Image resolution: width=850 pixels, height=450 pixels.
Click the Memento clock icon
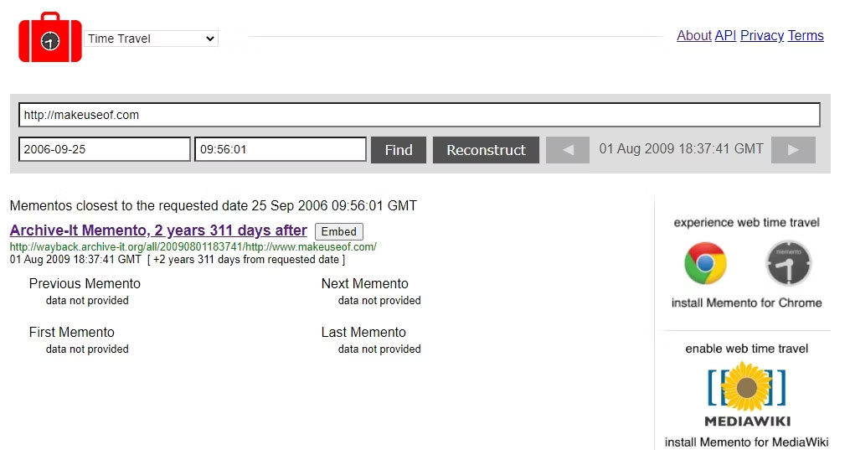tap(788, 263)
